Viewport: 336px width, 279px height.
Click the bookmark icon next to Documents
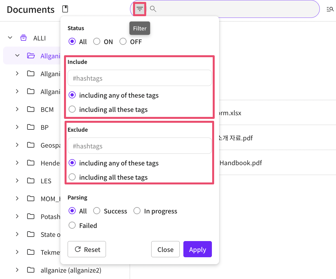click(65, 9)
